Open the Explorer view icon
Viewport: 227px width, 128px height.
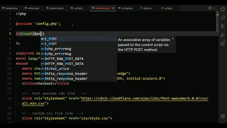pos(223,9)
